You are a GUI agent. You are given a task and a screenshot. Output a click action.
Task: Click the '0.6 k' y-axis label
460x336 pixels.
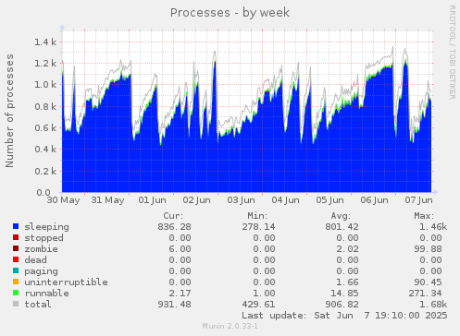click(x=45, y=128)
